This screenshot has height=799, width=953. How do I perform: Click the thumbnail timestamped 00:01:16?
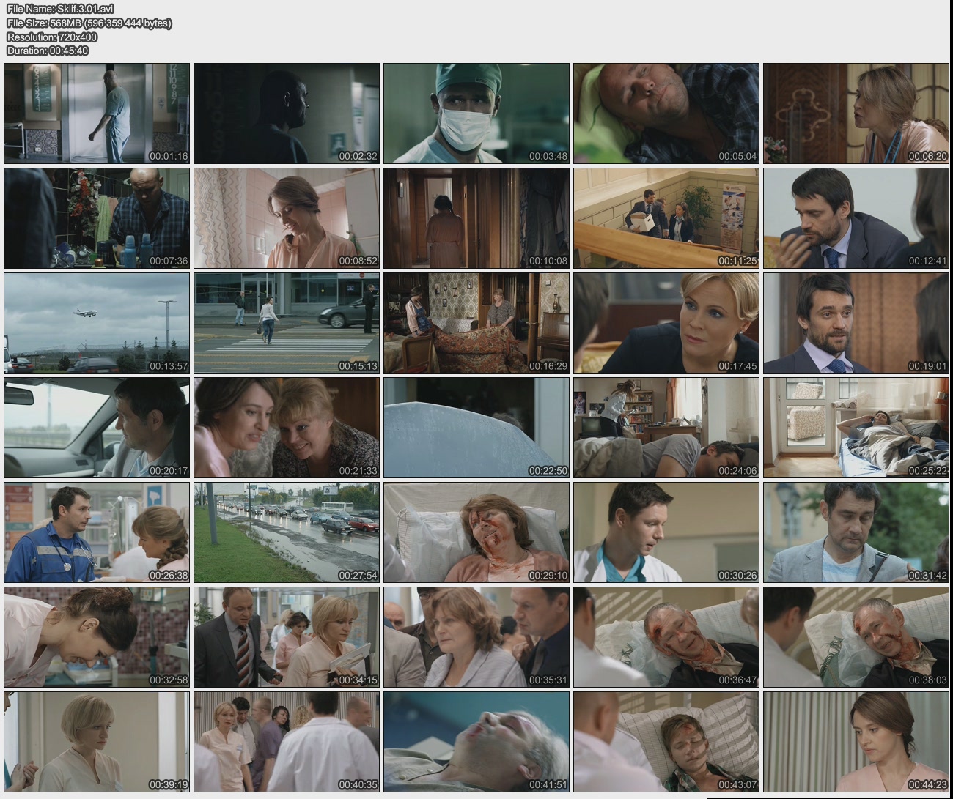(97, 114)
